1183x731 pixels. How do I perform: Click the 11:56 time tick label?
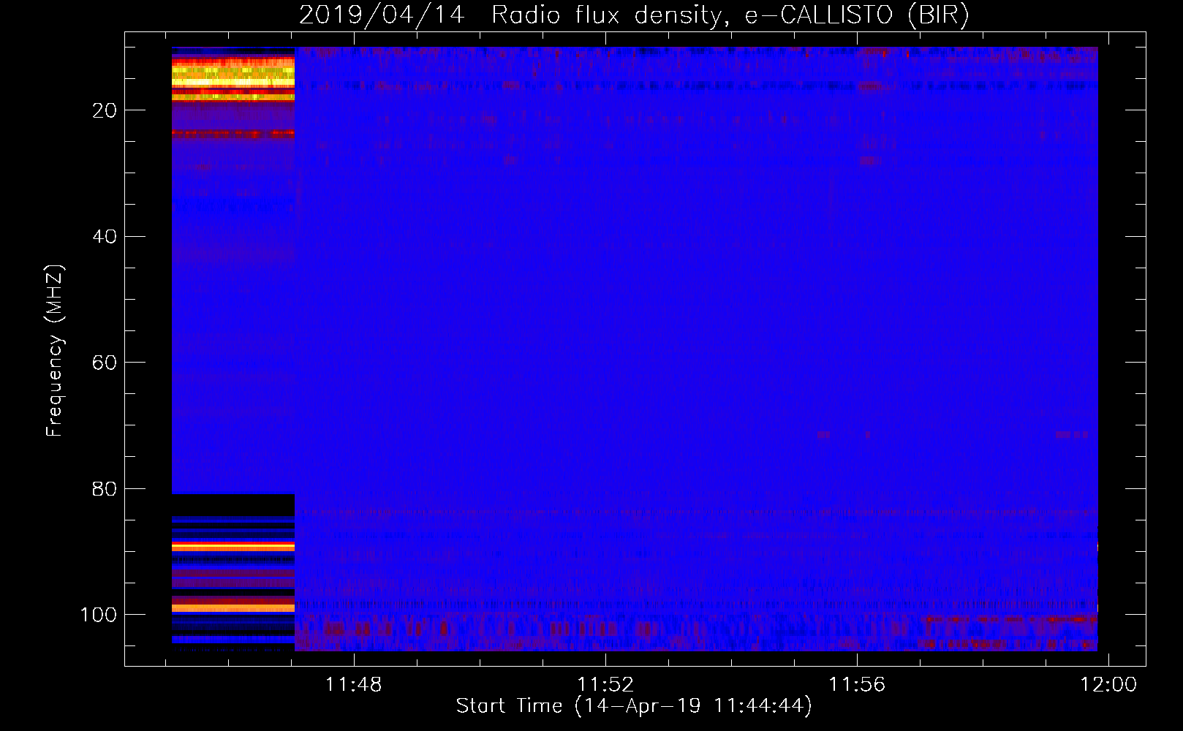click(x=857, y=684)
